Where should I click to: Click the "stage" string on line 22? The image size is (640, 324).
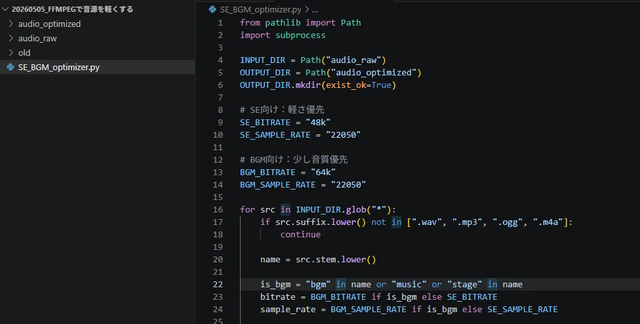tap(464, 285)
